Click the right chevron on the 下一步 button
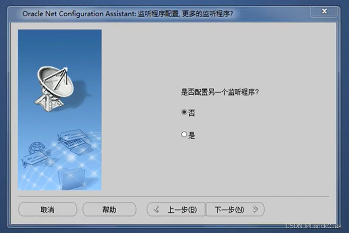349x233 pixels. (x=255, y=209)
